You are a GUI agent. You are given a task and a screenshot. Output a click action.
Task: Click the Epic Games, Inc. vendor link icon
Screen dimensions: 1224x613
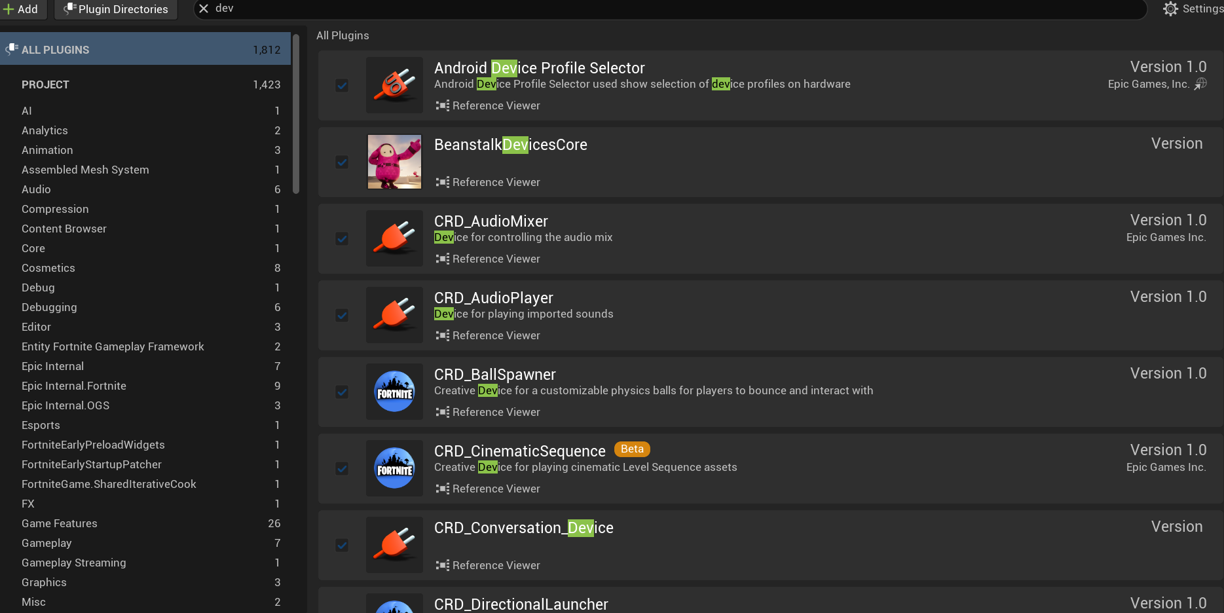click(1200, 84)
